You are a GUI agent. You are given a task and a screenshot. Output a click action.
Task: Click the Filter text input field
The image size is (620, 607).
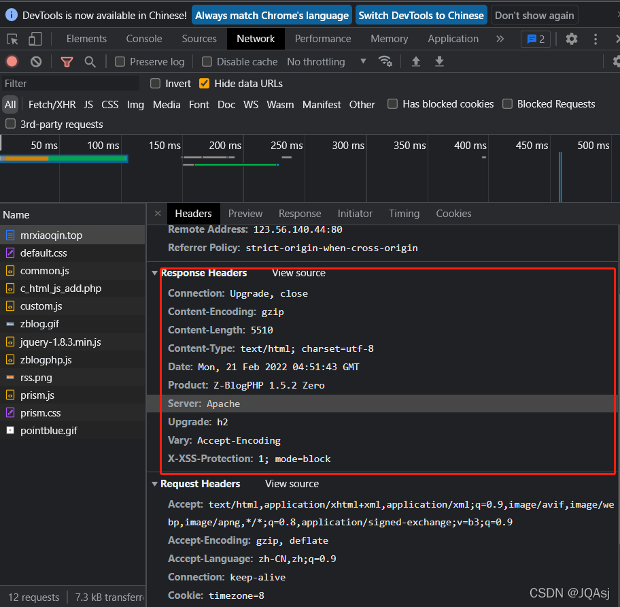pyautogui.click(x=70, y=83)
